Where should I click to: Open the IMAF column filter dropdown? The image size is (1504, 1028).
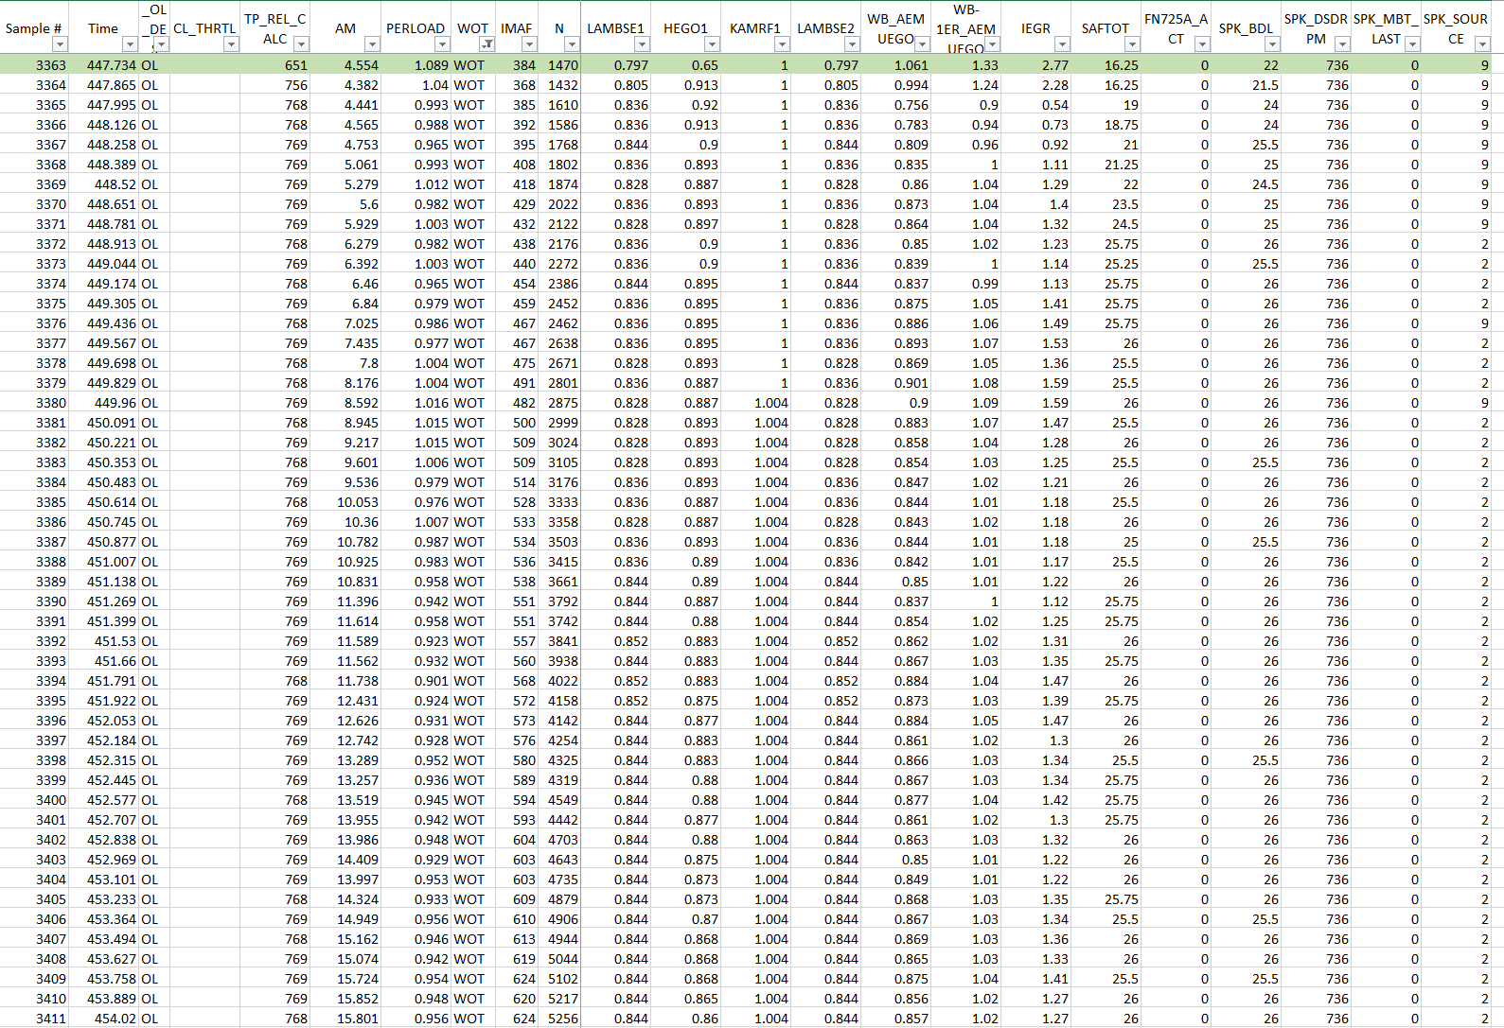click(529, 44)
